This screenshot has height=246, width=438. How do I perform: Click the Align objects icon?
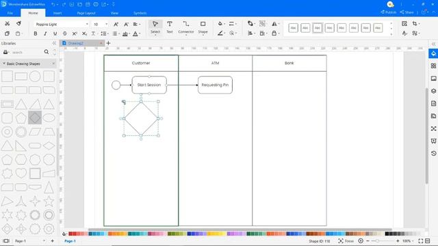(250, 33)
